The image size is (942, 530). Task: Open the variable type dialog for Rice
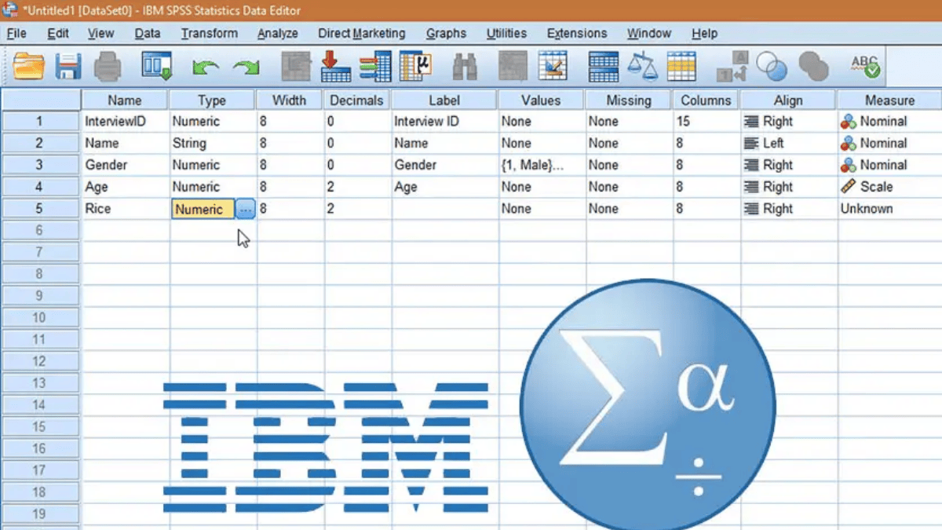(x=246, y=209)
